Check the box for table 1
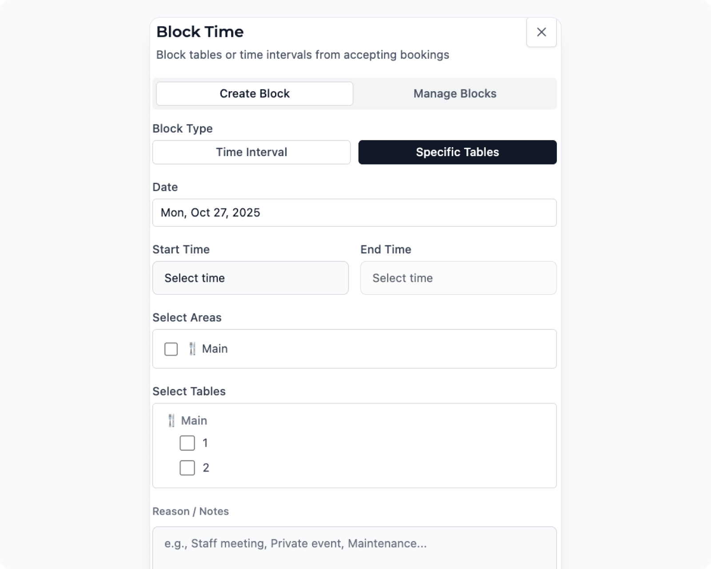This screenshot has width=711, height=569. 187,443
